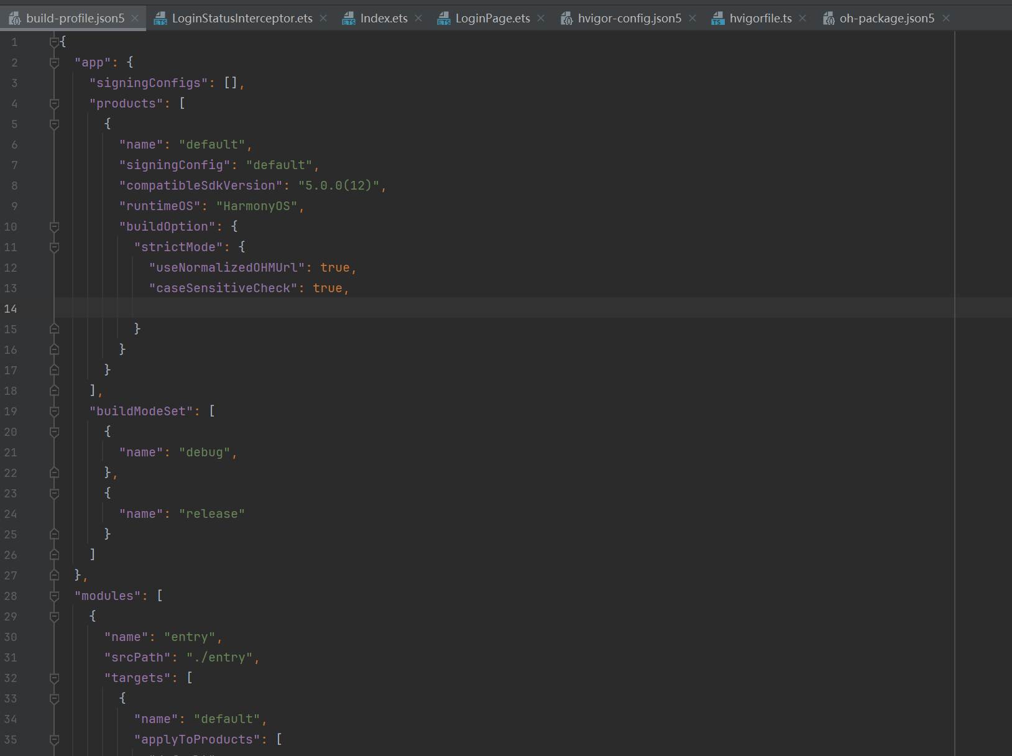This screenshot has width=1012, height=756.
Task: Close hvigor-config.json5 tab
Action: point(692,19)
